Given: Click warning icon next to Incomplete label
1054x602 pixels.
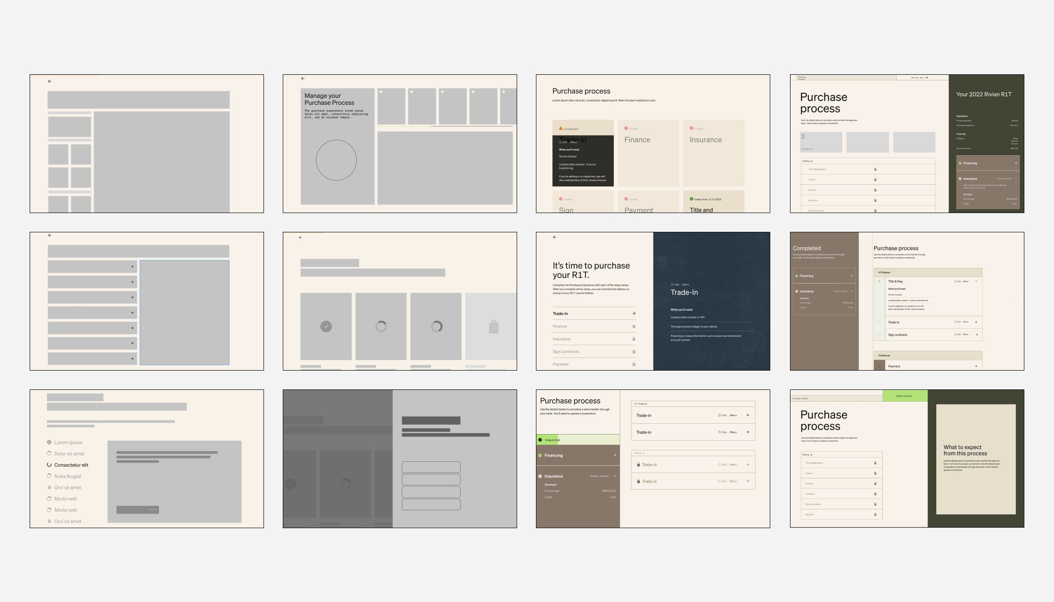Looking at the screenshot, I should point(560,128).
